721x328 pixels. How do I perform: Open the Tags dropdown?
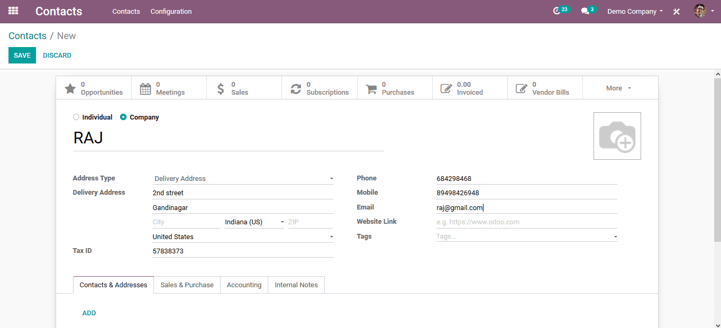(527, 236)
